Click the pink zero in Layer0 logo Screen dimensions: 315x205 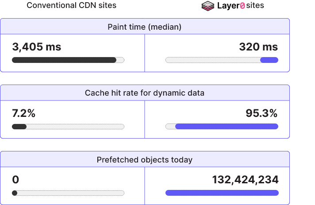coord(242,6)
